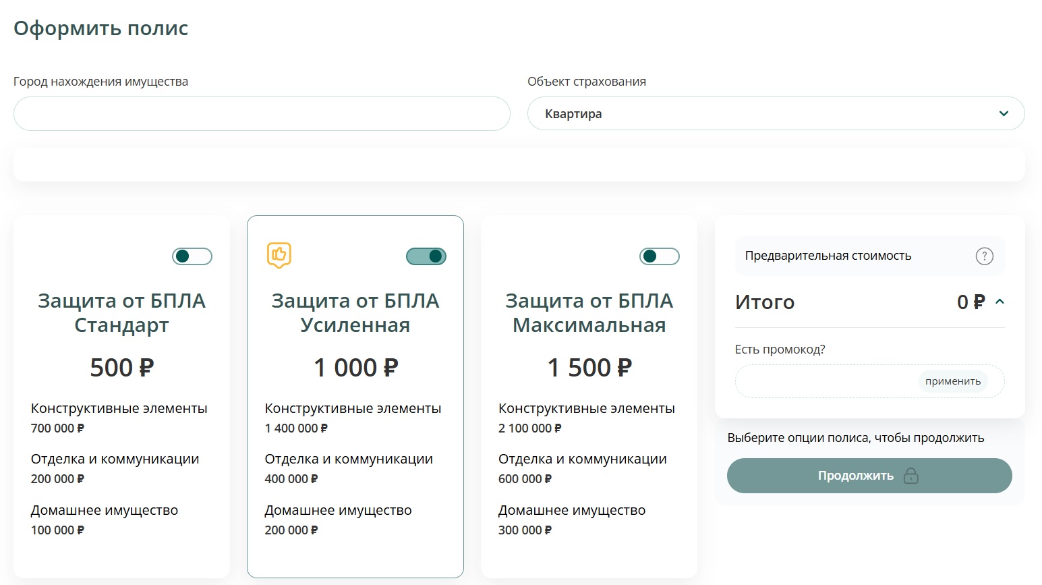
Task: Click the 400 000 ₽ finishing coverage amount
Action: point(291,479)
